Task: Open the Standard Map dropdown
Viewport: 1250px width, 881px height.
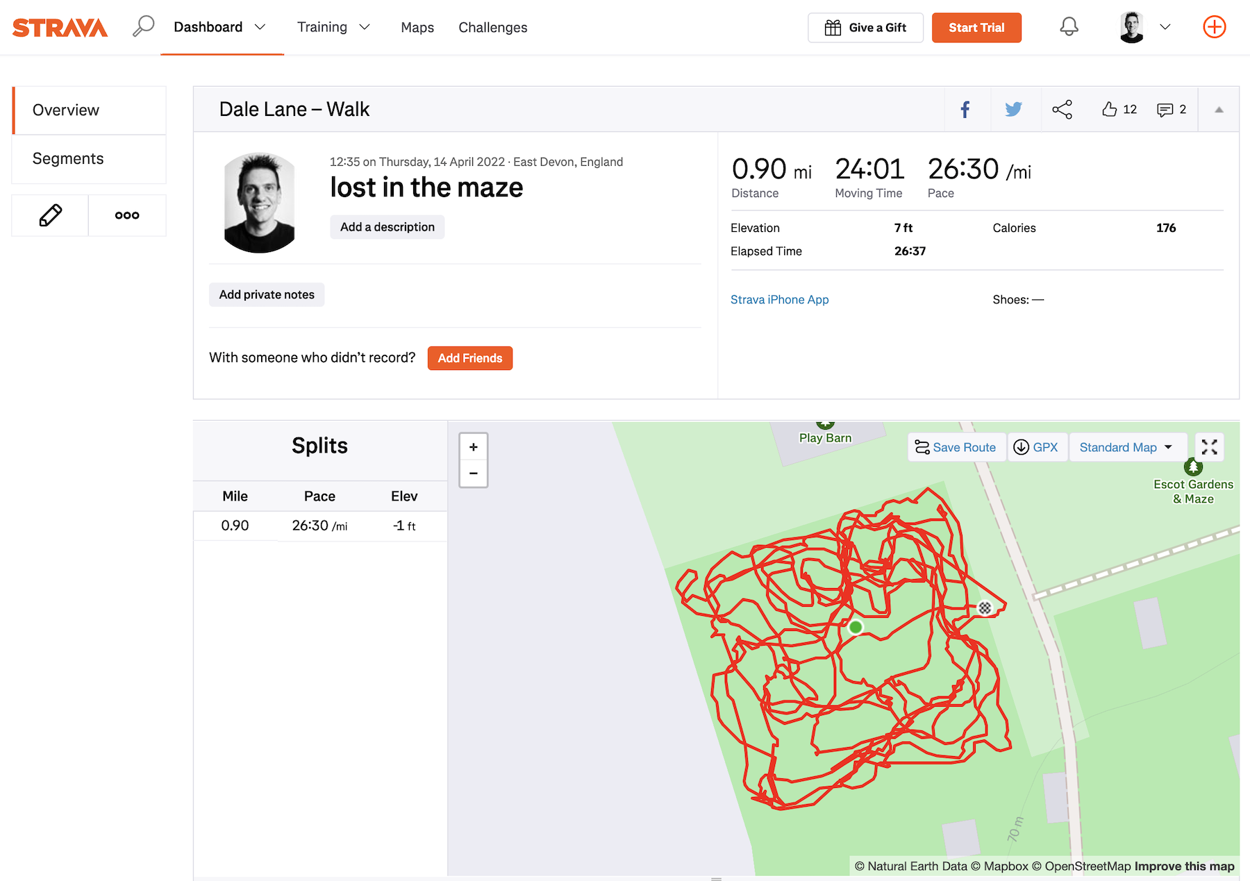Action: 1126,447
